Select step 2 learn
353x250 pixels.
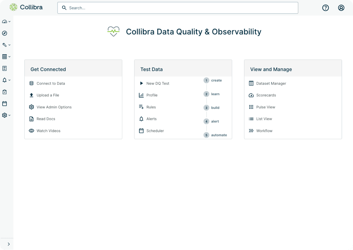212,94
